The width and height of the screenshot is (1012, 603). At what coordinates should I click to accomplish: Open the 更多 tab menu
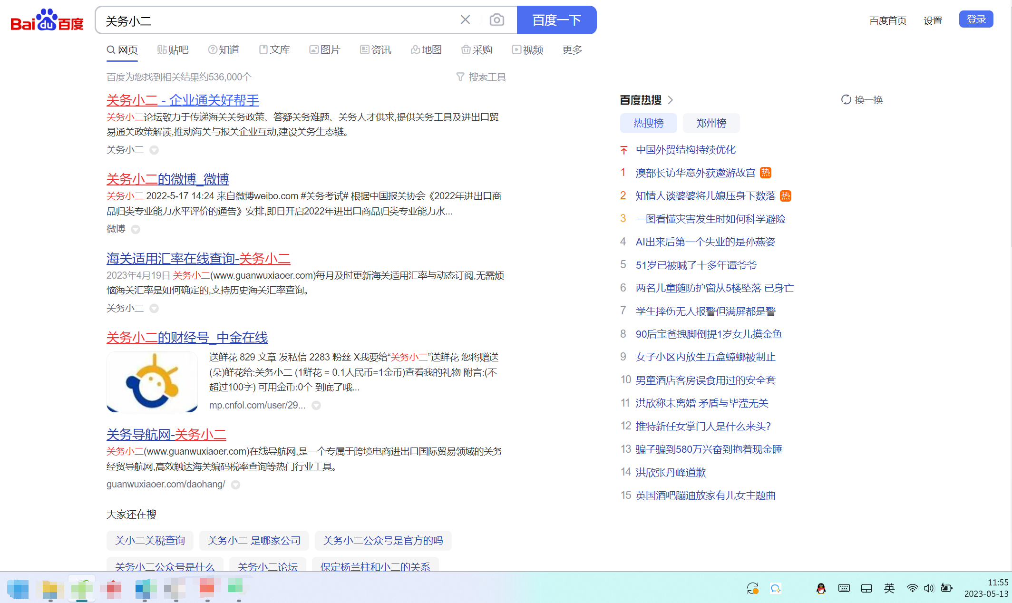(572, 50)
